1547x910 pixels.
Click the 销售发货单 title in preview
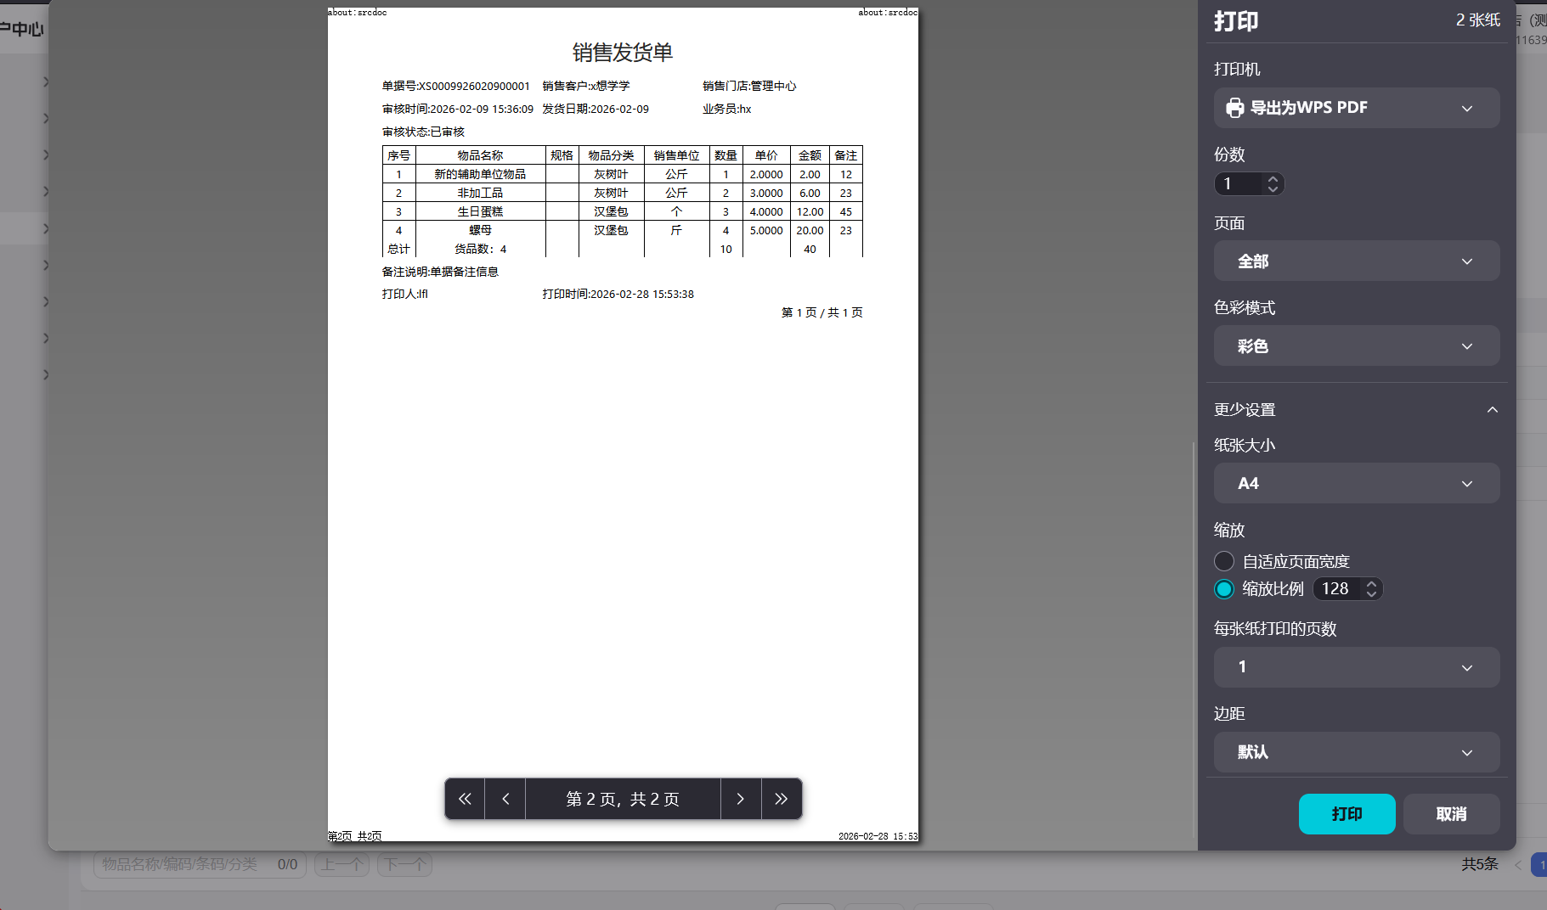(623, 53)
